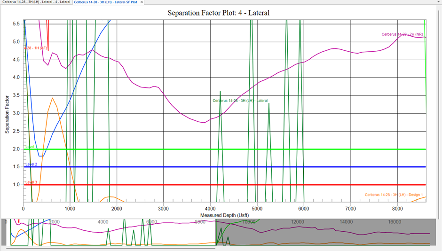Open the tab list dropdown arrow
This screenshot has height=251, width=442.
point(437,2)
